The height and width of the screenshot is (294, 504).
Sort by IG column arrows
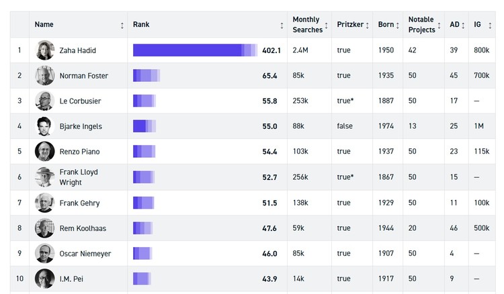click(x=490, y=26)
